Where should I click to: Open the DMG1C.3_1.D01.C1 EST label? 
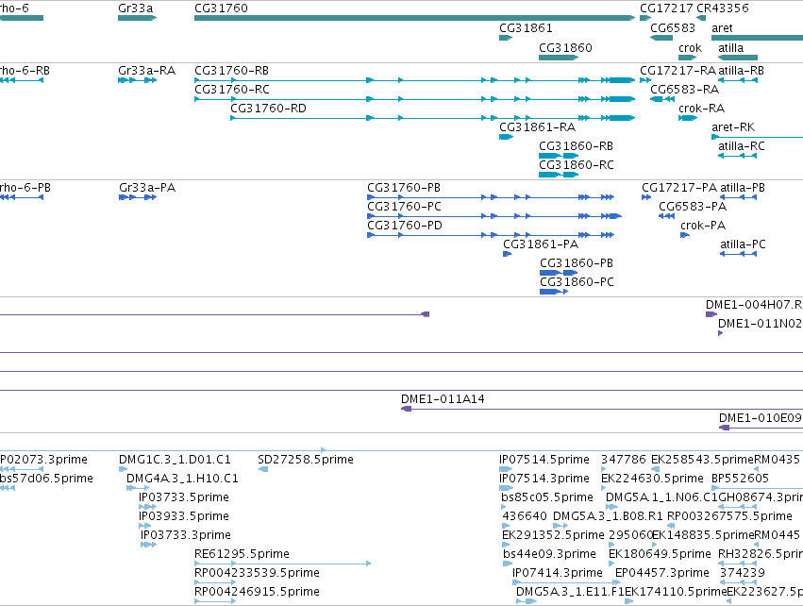pyautogui.click(x=175, y=460)
